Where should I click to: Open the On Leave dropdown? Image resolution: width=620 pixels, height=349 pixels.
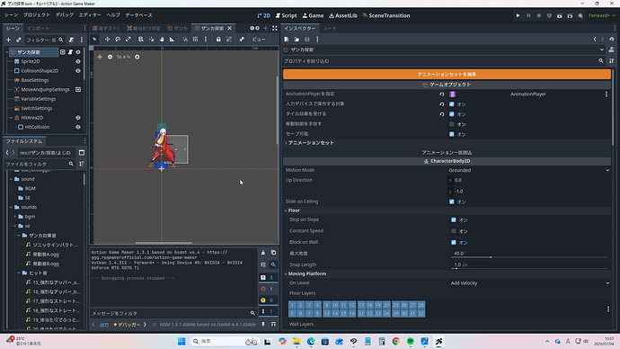pos(530,283)
